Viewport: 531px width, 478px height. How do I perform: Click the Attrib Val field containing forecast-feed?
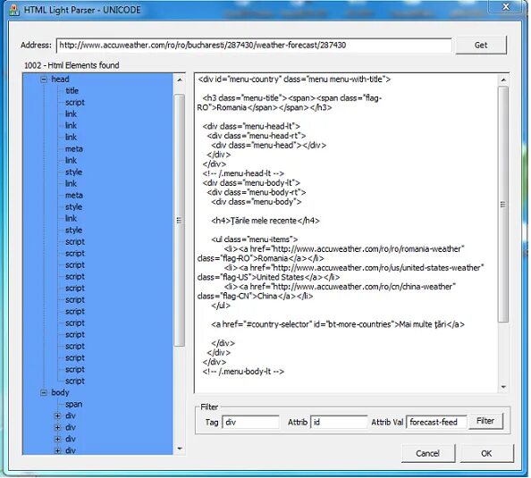436,422
